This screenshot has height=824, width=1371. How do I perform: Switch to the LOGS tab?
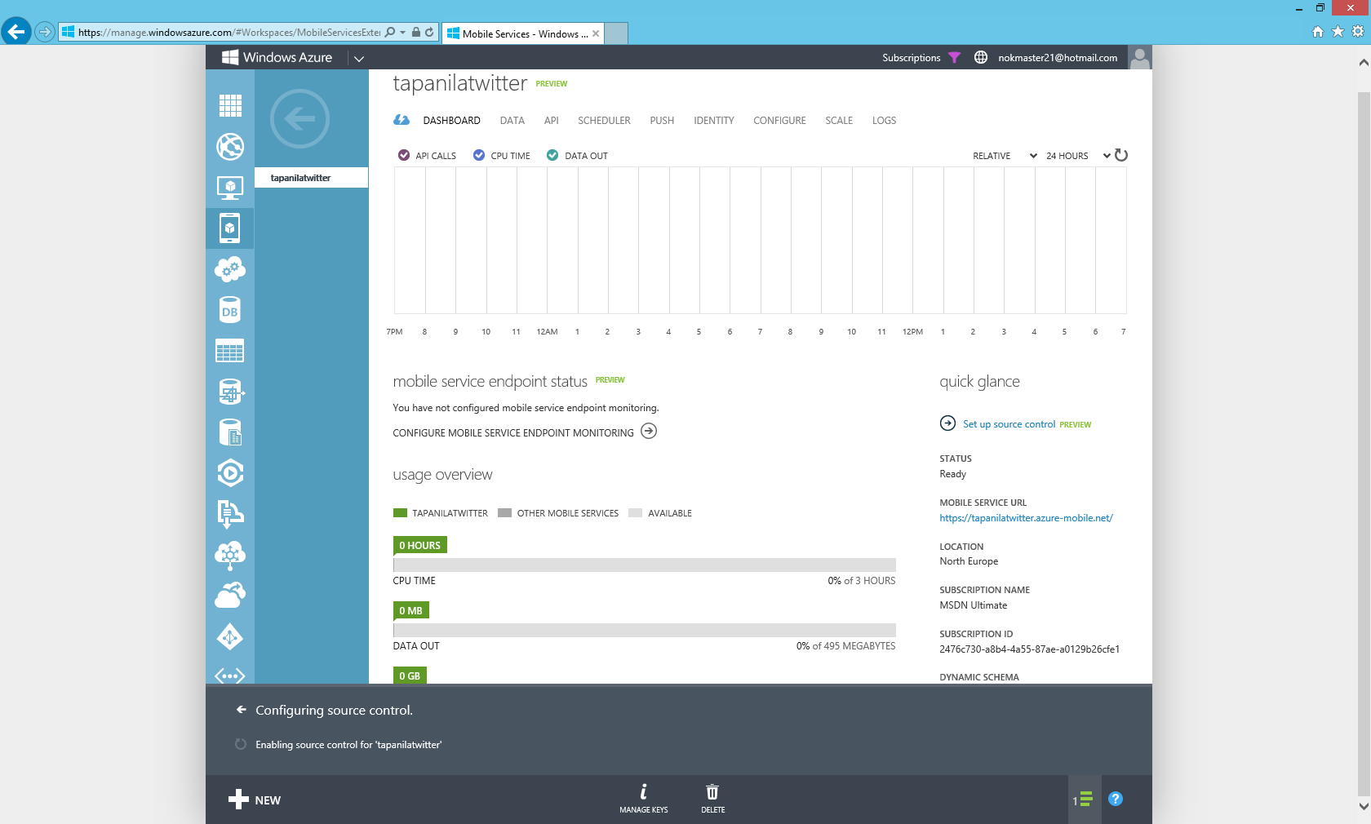[x=884, y=121]
